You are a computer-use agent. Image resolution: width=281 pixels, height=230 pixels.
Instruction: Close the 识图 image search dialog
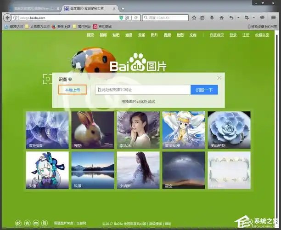pyautogui.click(x=219, y=78)
